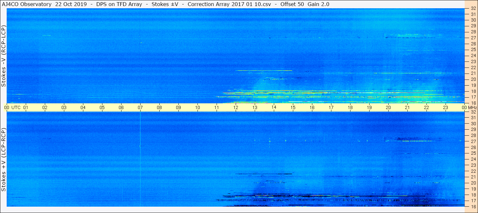Click the 'Stokes +V (LCP-RCP)' axis label
Screen dimensions: 478x213
point(4,159)
